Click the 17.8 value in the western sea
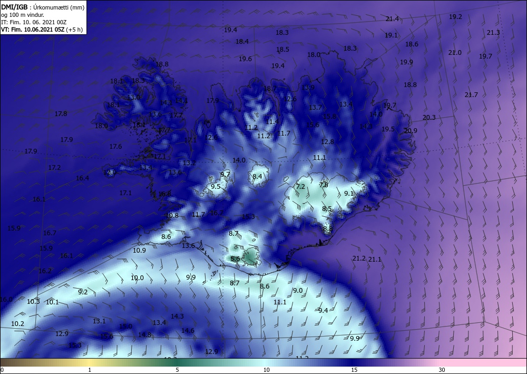This screenshot has width=527, height=374. point(61,114)
